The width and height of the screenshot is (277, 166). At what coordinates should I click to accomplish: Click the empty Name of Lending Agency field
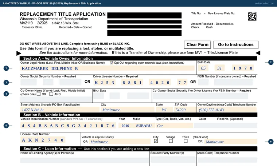85,160
